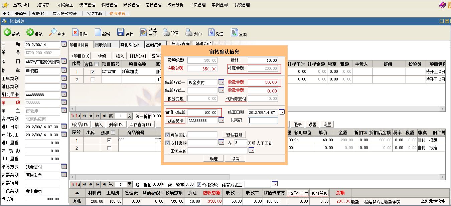Create a new record with 新增
This screenshot has height=206, width=451.
pyautogui.click(x=103, y=33)
